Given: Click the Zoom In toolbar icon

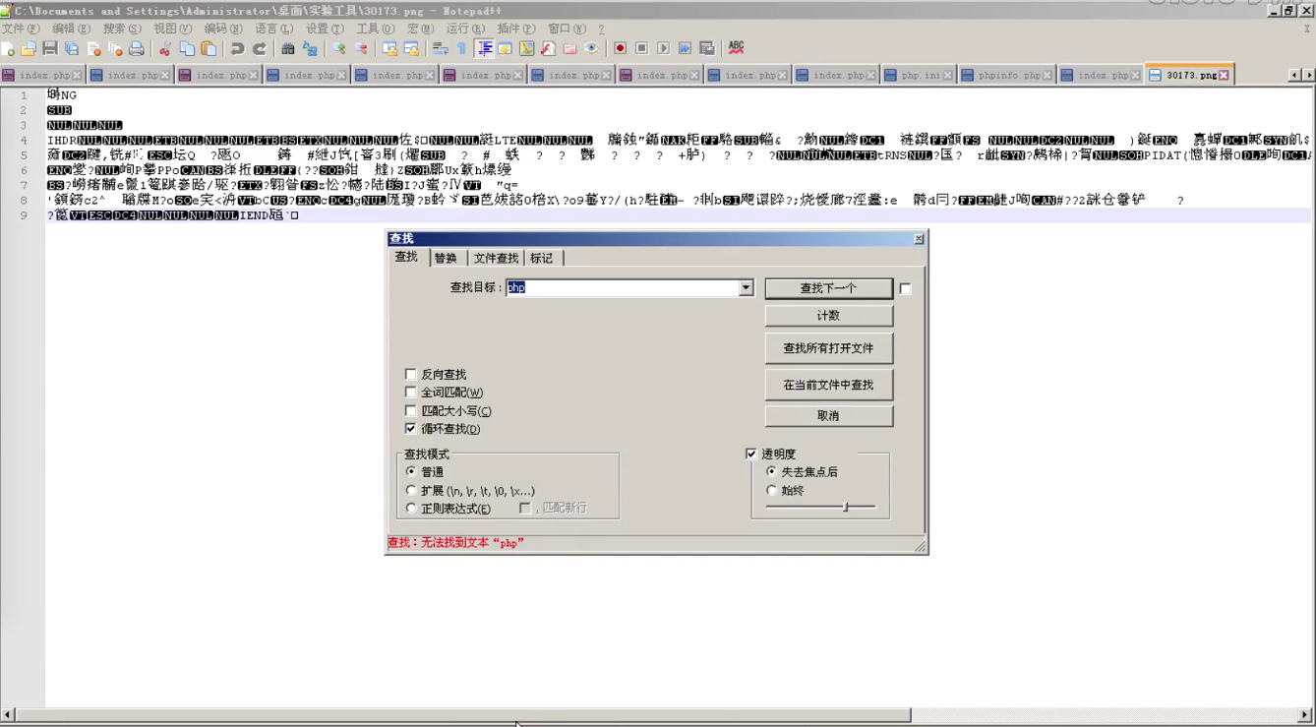Looking at the screenshot, I should click(339, 48).
